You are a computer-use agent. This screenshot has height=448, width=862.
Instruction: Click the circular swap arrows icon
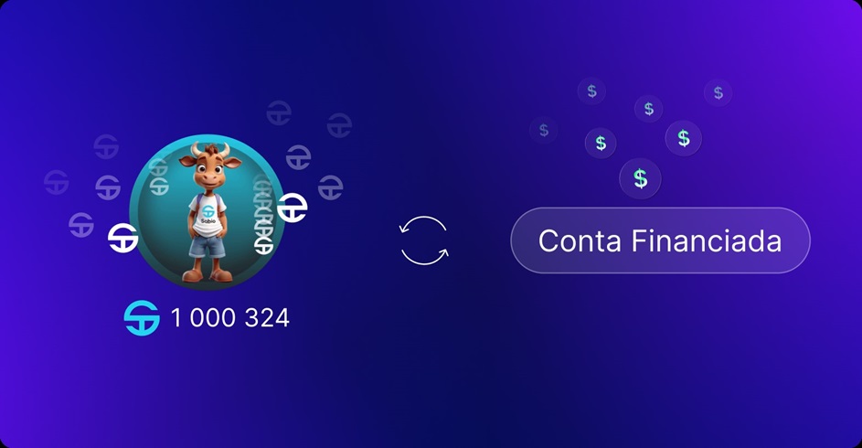[x=424, y=240]
